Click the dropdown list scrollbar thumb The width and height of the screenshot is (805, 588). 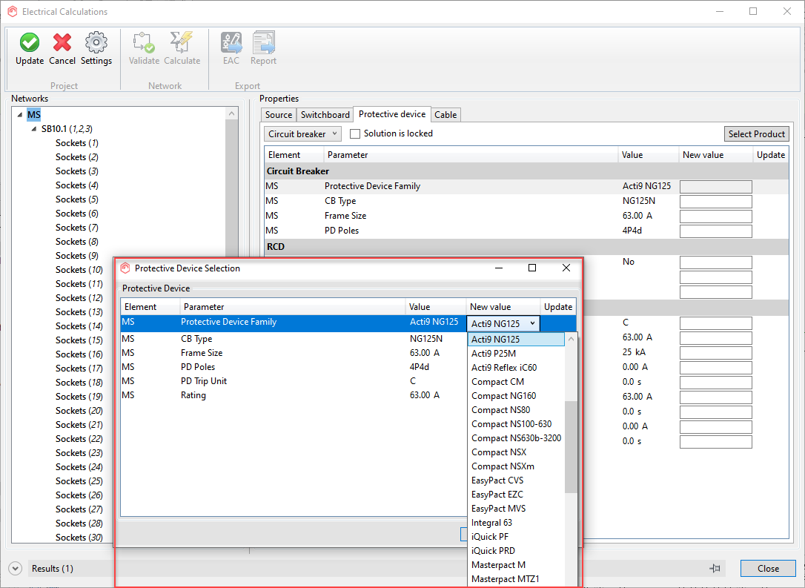click(571, 447)
